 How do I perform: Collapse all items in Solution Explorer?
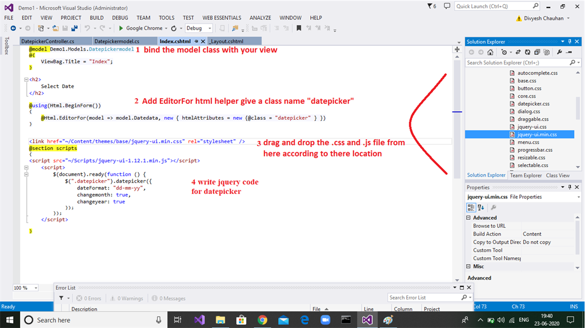click(x=537, y=52)
